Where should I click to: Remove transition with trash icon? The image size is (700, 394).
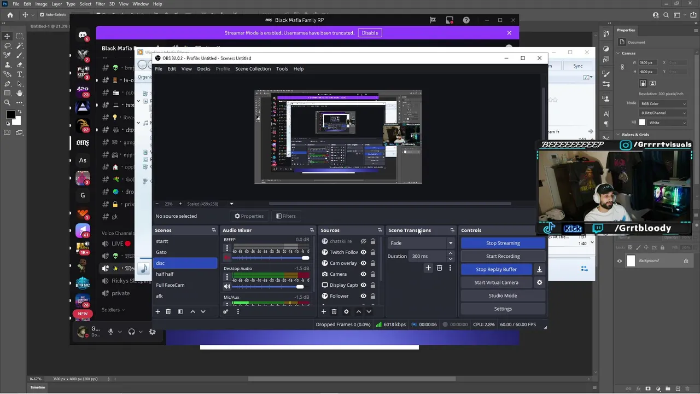[439, 268]
